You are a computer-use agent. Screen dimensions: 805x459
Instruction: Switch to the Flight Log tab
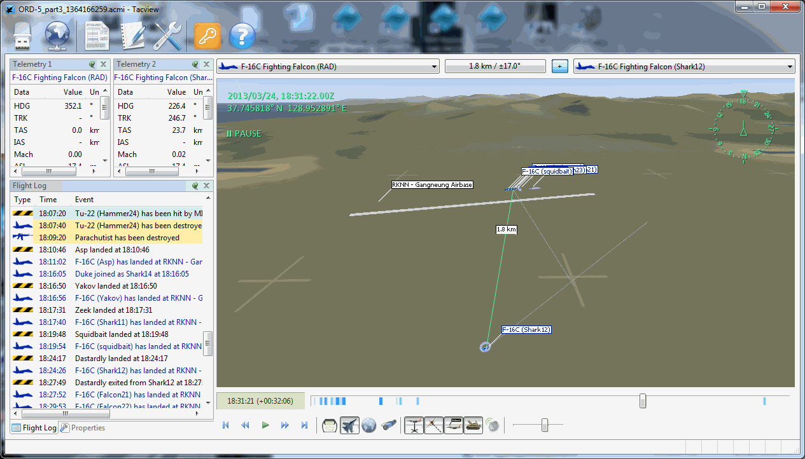coord(34,428)
